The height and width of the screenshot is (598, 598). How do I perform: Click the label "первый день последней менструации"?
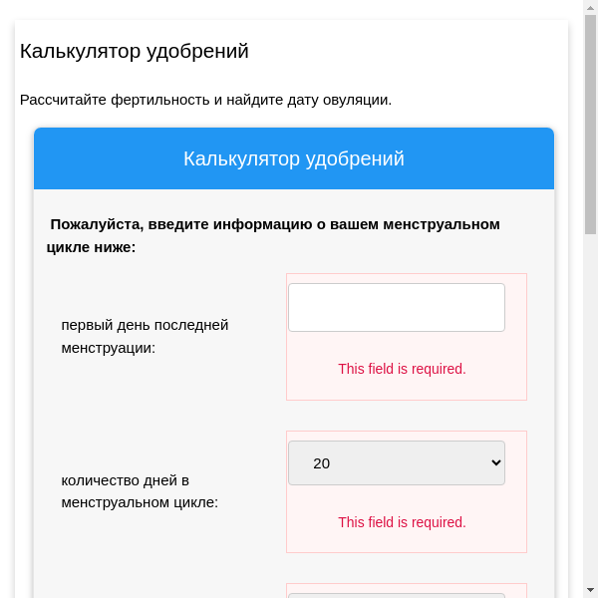[145, 336]
